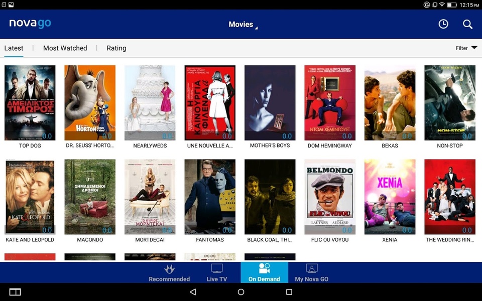Select the Flic ou Voyou poster

point(330,197)
